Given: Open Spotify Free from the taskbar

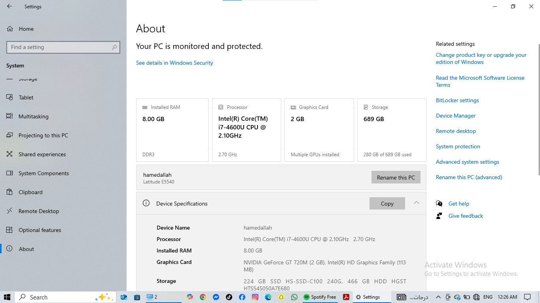Looking at the screenshot, I should [x=320, y=297].
